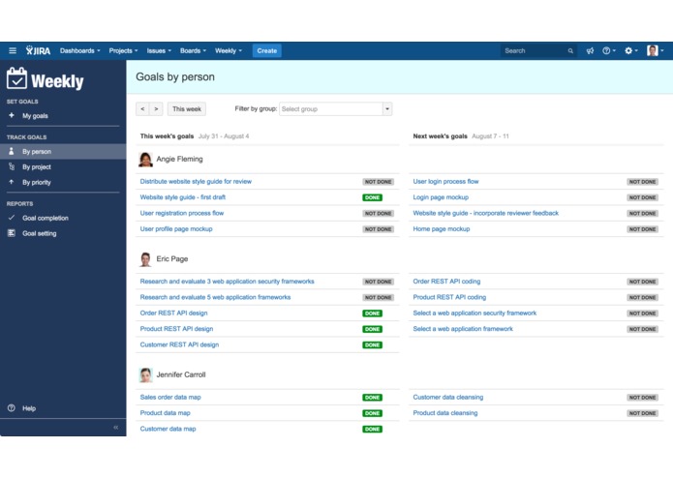This screenshot has width=673, height=478.
Task: Open the Weekly dropdown menu
Action: point(229,50)
